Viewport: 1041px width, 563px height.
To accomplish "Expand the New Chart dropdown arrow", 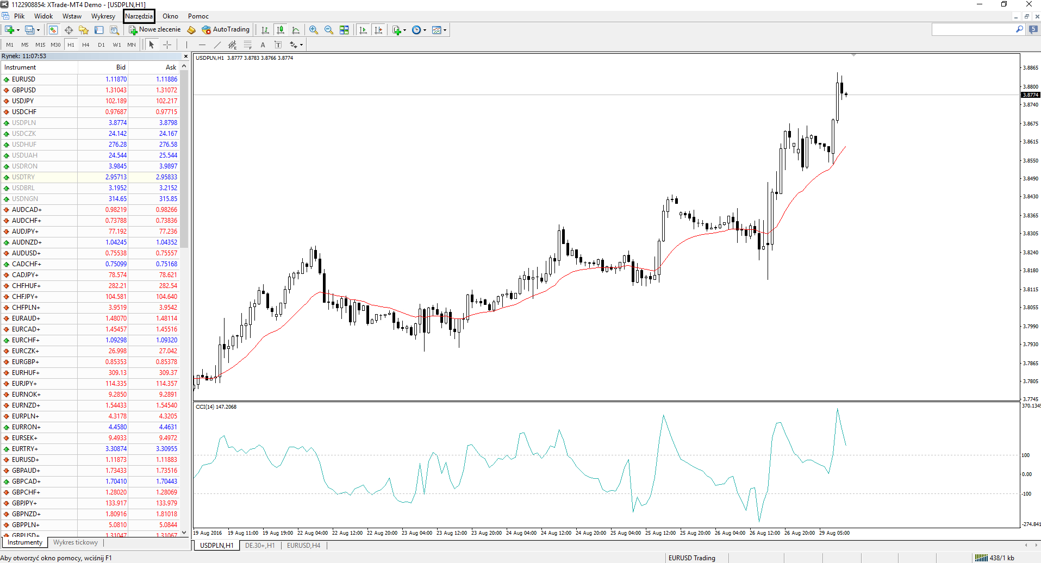I will (x=18, y=30).
